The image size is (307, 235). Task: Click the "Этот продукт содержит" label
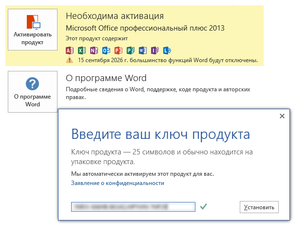(96, 38)
